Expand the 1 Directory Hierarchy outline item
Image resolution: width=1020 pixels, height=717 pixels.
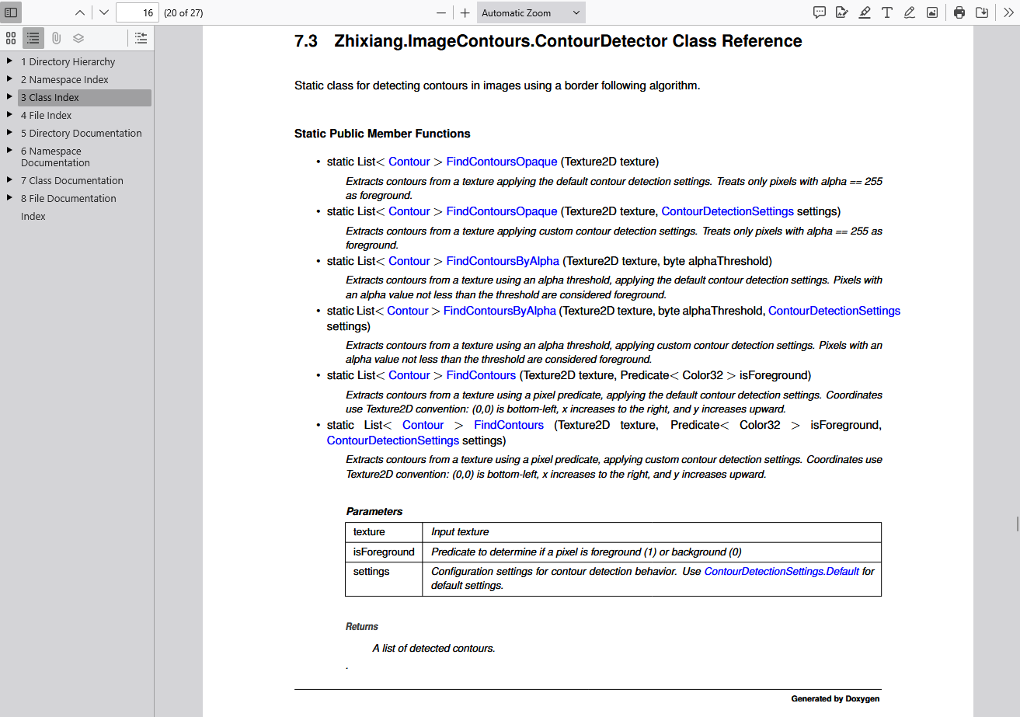9,61
